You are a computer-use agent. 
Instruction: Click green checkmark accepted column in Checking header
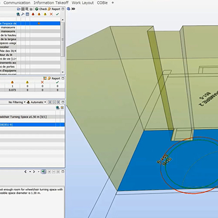point(57,14)
